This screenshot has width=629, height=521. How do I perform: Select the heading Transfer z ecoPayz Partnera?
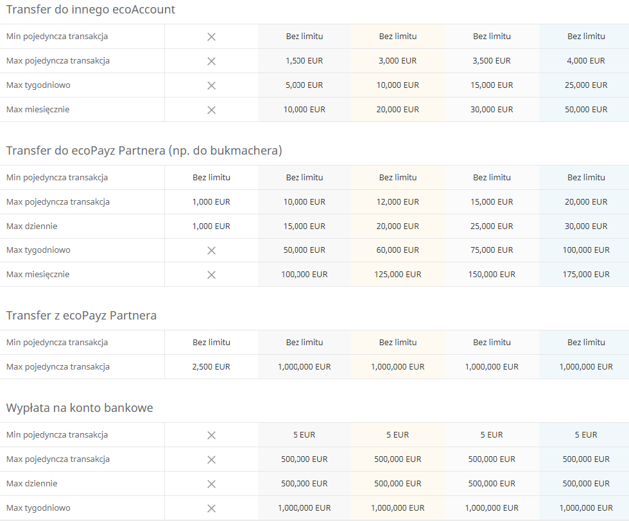[82, 316]
